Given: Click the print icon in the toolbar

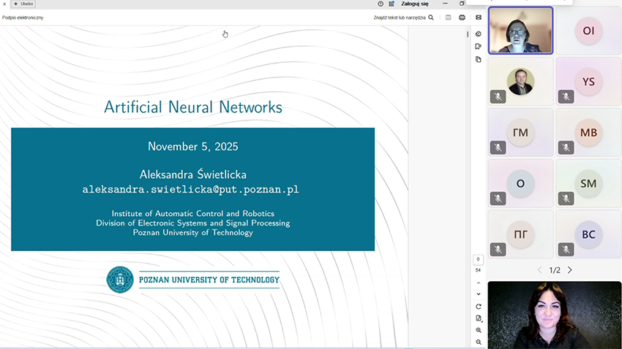Looking at the screenshot, I should pyautogui.click(x=462, y=18).
